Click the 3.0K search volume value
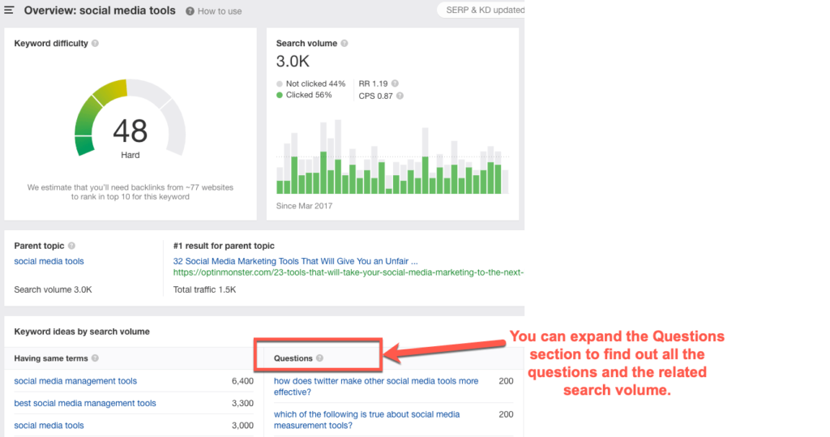The height and width of the screenshot is (437, 830). tap(293, 62)
